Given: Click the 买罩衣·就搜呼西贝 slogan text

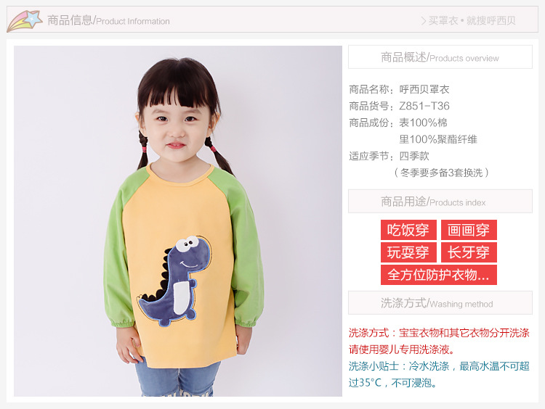Looking at the screenshot, I should point(472,21).
